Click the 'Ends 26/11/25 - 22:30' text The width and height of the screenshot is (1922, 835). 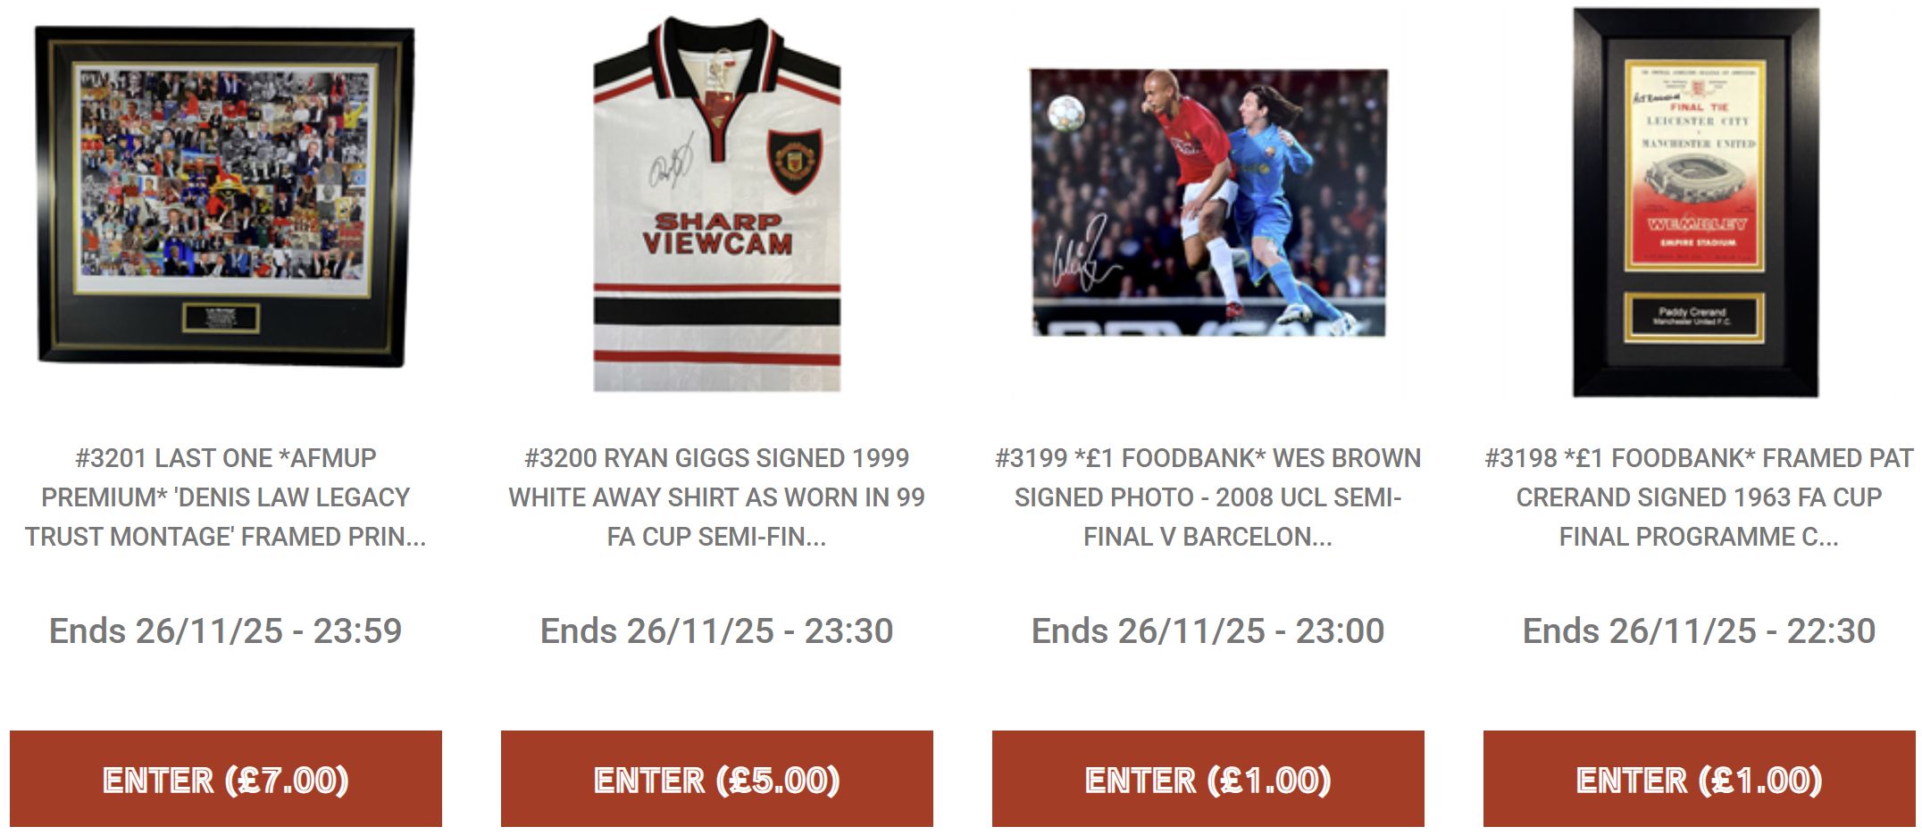(x=1699, y=630)
